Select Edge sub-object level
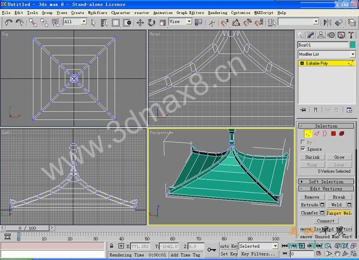359x260 pixels. click(317, 133)
